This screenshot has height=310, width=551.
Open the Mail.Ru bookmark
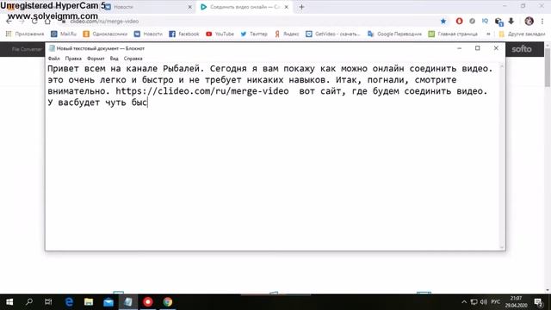point(64,34)
